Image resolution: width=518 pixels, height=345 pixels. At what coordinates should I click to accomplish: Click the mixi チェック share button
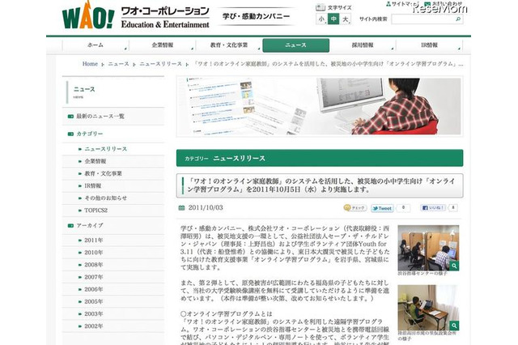coord(355,208)
